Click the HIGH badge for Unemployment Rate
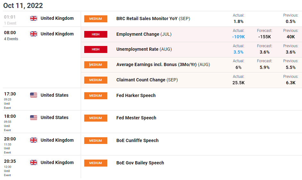This screenshot has height=180, width=302. [x=96, y=49]
